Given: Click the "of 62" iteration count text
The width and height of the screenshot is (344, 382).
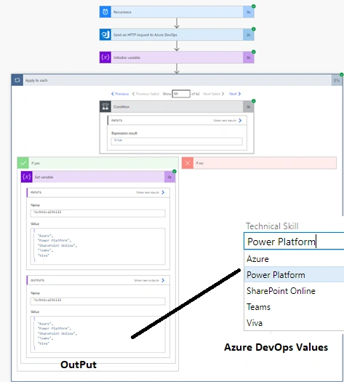Looking at the screenshot, I should pyautogui.click(x=196, y=94).
